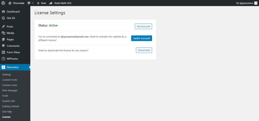Image resolution: width=259 pixels, height=121 pixels.
Task: Open the comments bubble icon in admin bar
Action: point(29,3)
